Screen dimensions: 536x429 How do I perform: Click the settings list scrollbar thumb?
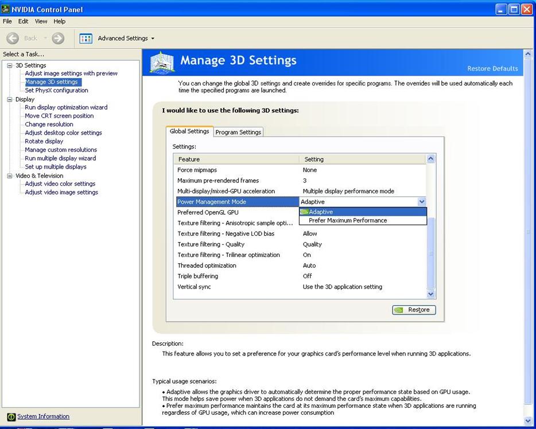point(431,253)
